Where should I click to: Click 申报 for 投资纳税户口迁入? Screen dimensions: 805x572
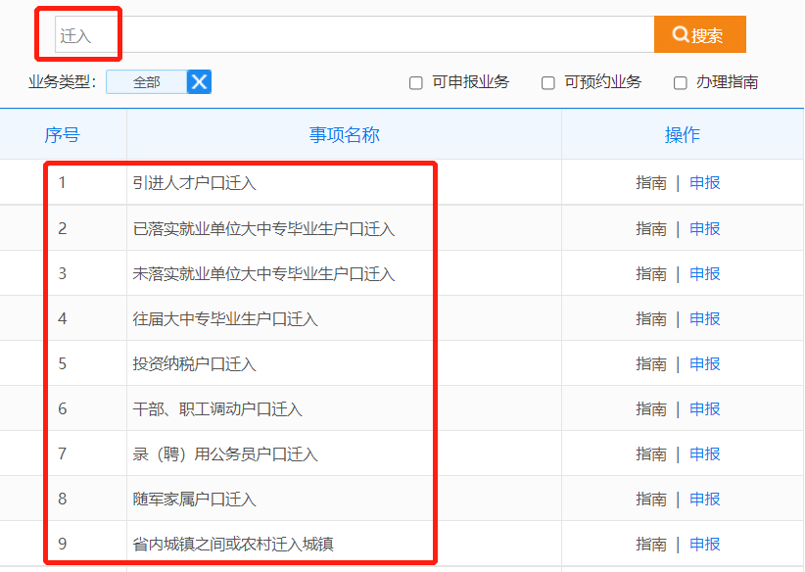705,363
